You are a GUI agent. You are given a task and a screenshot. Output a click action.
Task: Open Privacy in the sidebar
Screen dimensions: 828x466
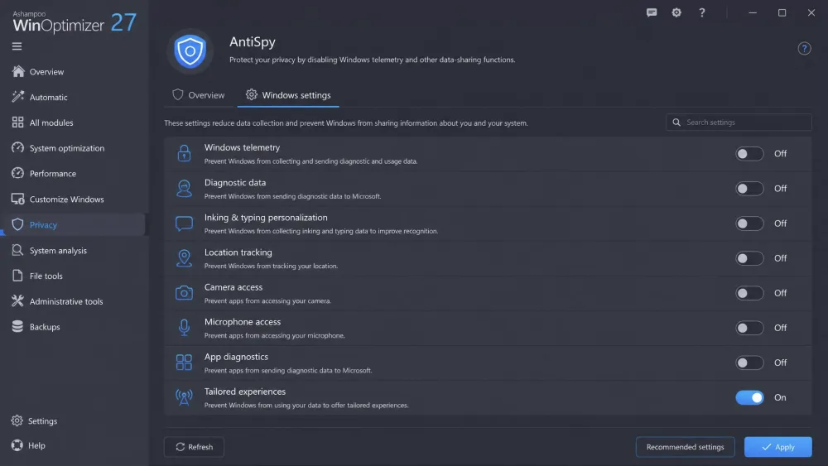pos(73,224)
